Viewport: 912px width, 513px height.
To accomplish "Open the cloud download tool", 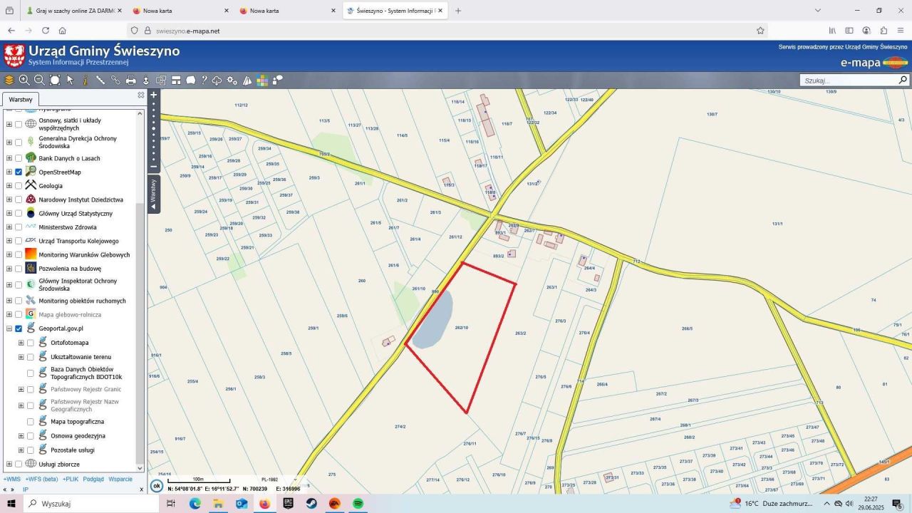I will click(217, 81).
